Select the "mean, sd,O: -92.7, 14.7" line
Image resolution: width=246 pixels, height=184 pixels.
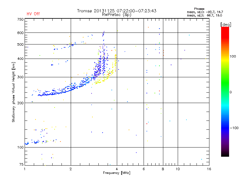(205, 12)
